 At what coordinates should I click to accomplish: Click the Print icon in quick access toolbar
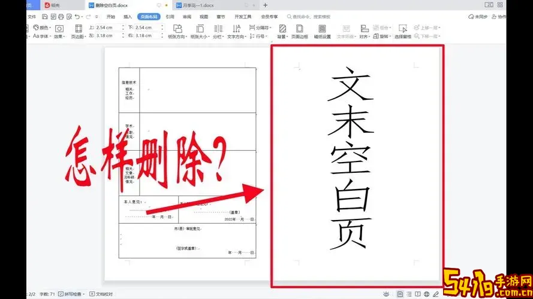pyautogui.click(x=61, y=17)
